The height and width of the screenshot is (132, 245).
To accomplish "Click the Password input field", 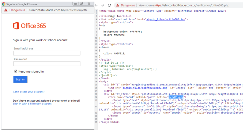I will pyautogui.click(x=47, y=64).
